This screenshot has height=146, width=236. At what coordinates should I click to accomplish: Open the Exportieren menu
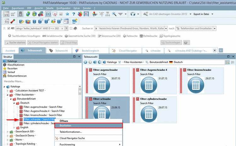pyautogui.click(x=18, y=8)
